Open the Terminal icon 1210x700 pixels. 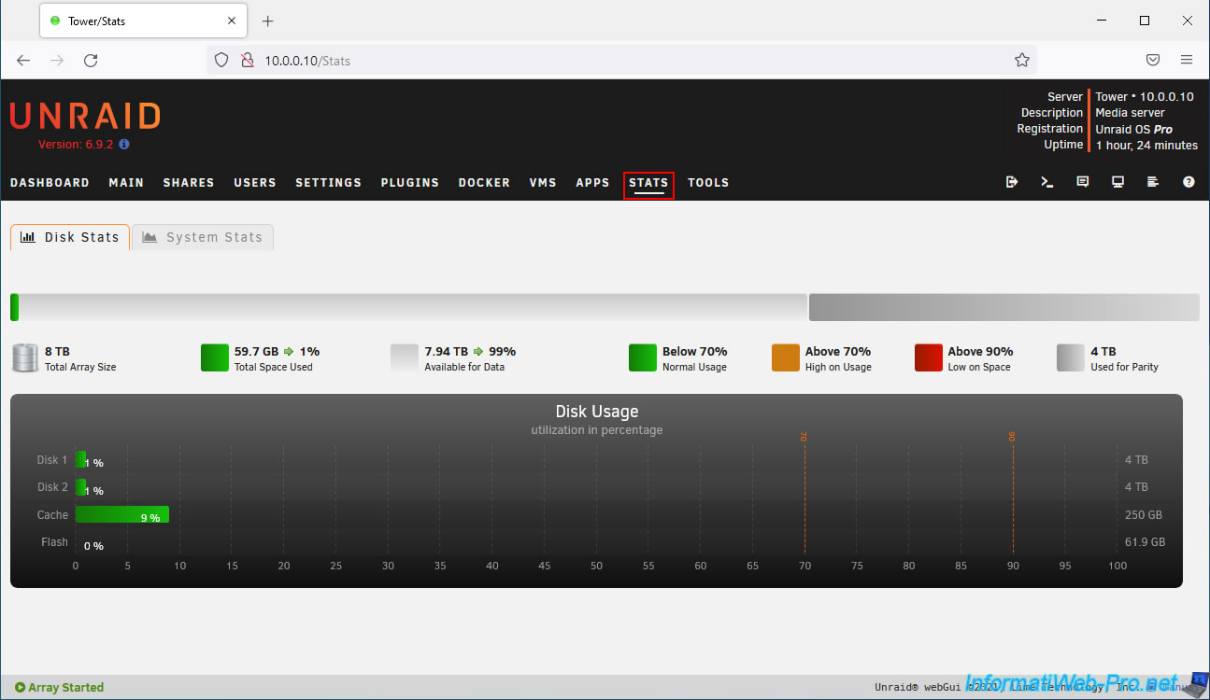tap(1047, 182)
